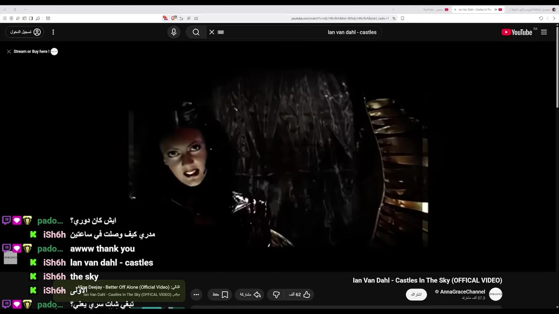Click the video title 'Castles In The Sky'

coord(428,280)
